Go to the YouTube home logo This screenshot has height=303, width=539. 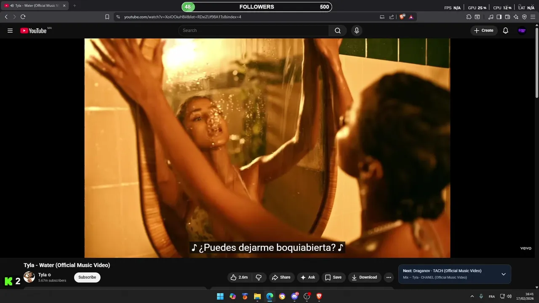[33, 30]
